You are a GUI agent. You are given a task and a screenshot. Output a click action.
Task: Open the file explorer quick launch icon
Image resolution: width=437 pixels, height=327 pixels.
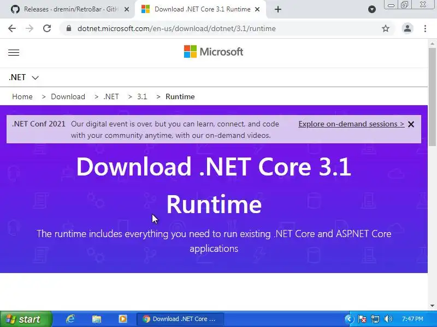coord(97,319)
